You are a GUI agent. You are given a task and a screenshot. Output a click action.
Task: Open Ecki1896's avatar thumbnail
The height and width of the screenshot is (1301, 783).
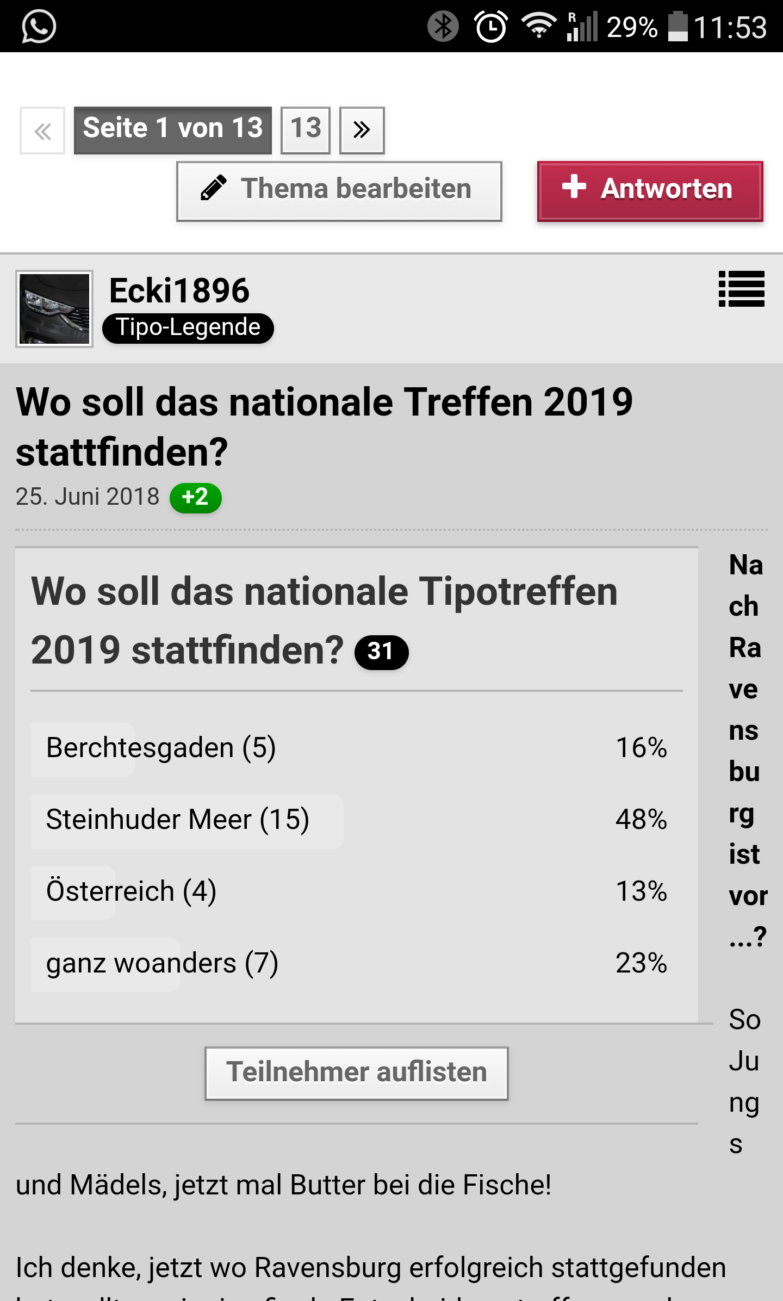click(x=54, y=308)
